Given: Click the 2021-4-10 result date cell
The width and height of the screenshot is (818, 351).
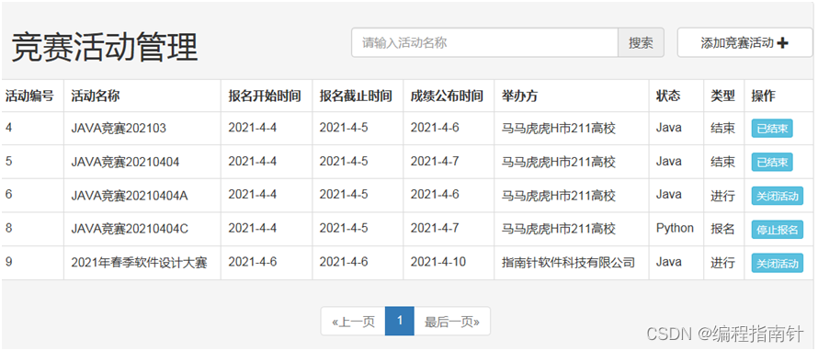Looking at the screenshot, I should [449, 263].
